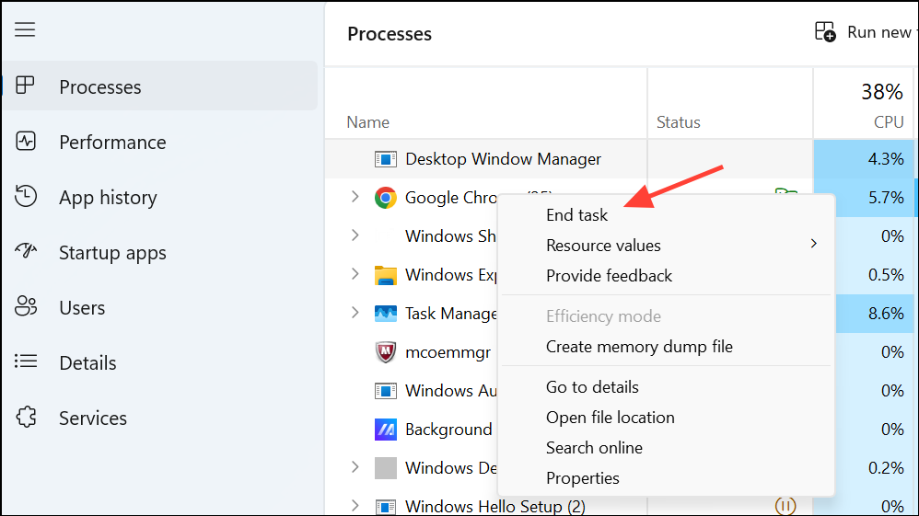Select the Startup apps gauge icon

point(26,252)
